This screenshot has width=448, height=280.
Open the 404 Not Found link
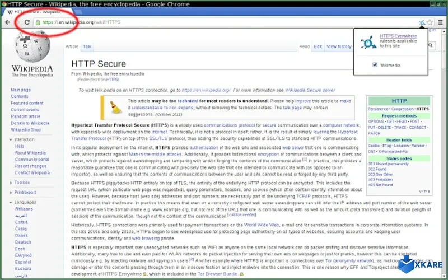(381, 185)
